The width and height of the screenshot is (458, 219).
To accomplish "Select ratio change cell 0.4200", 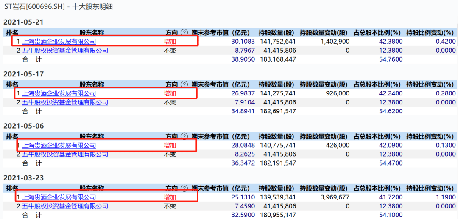I will point(446,42).
